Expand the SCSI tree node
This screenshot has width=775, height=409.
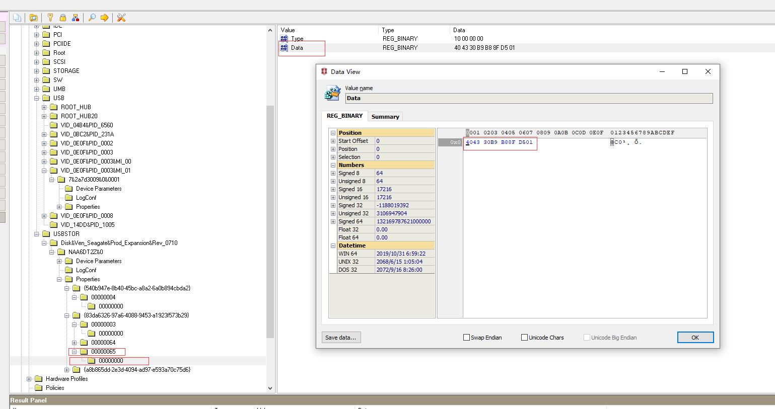coord(36,62)
